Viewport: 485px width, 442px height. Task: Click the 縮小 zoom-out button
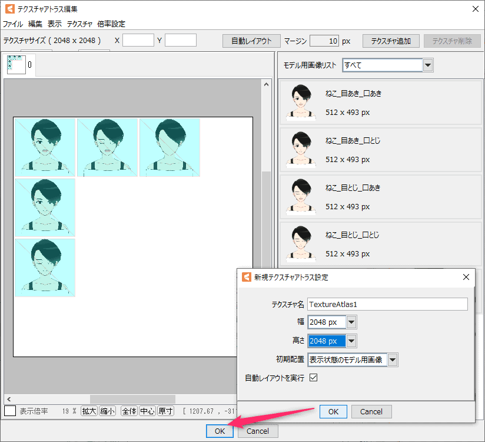pyautogui.click(x=107, y=411)
